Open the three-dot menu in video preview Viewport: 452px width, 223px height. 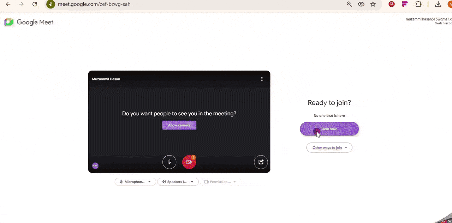(262, 79)
